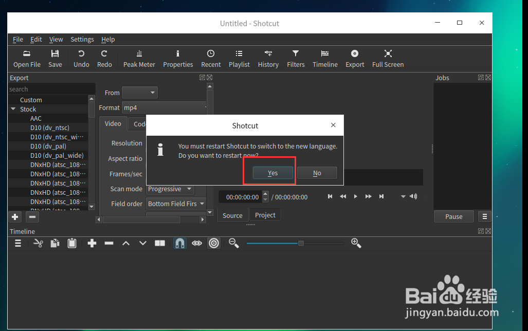Viewport: 528px width, 331px height.
Task: Open the Properties panel
Action: click(x=178, y=59)
